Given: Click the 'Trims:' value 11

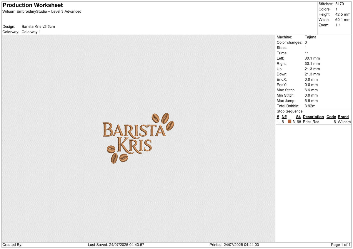Looking at the screenshot, I should click(x=307, y=53).
